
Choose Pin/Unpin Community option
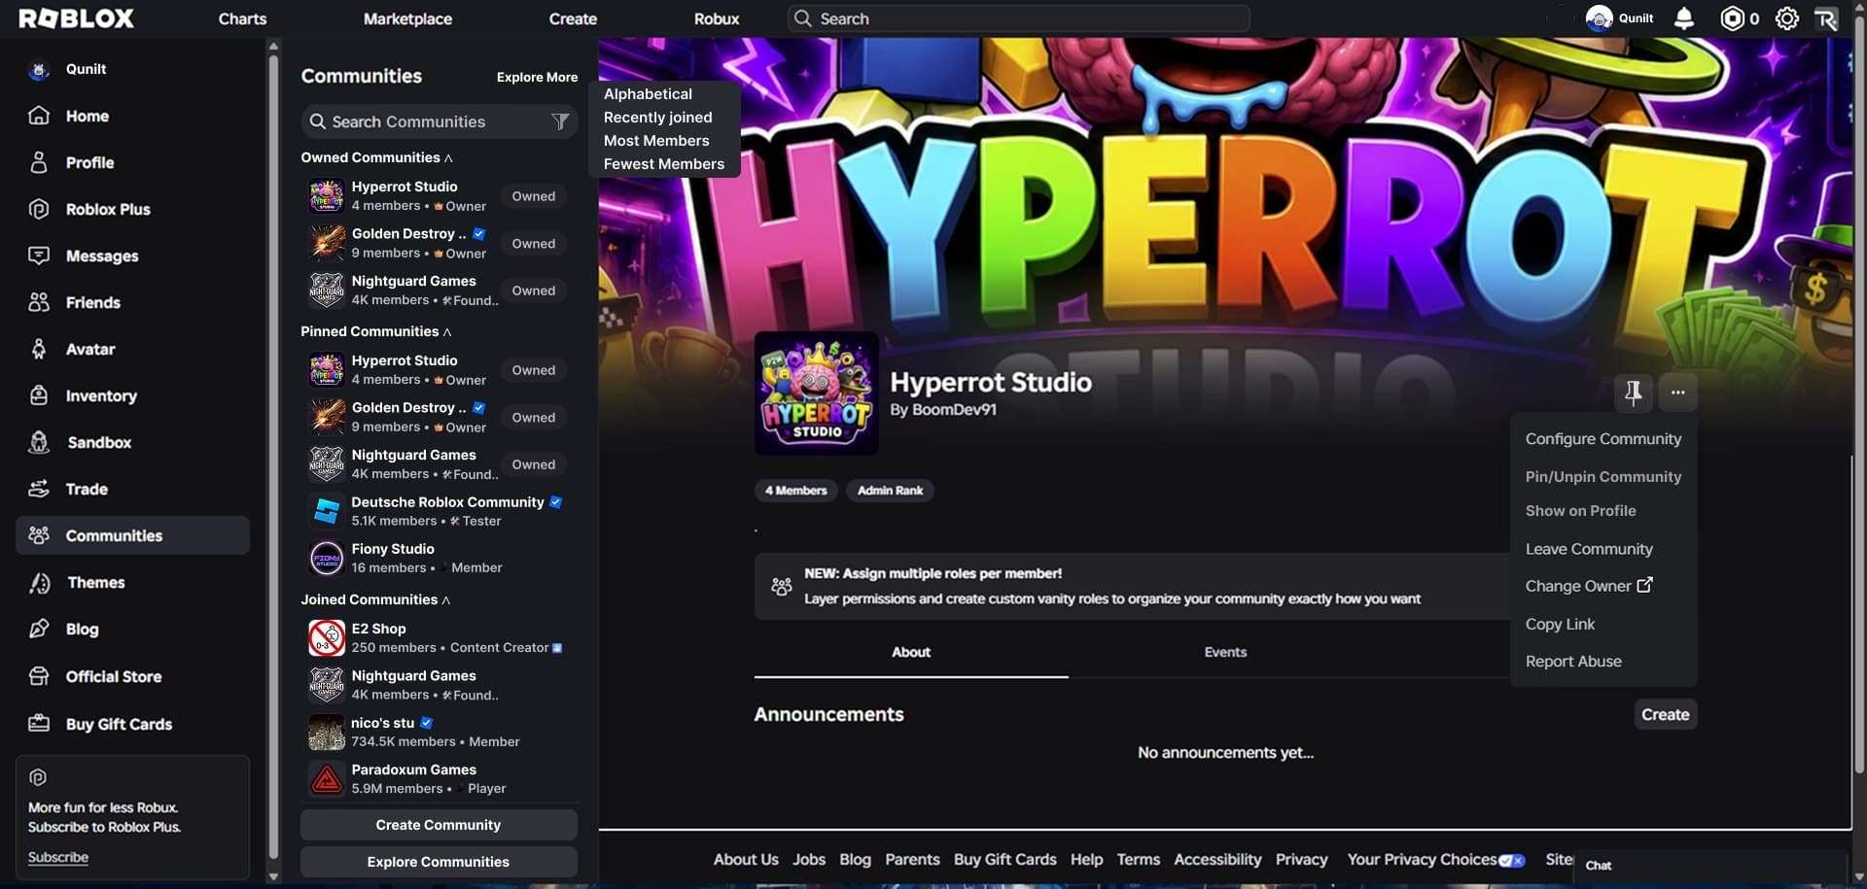click(x=1603, y=476)
